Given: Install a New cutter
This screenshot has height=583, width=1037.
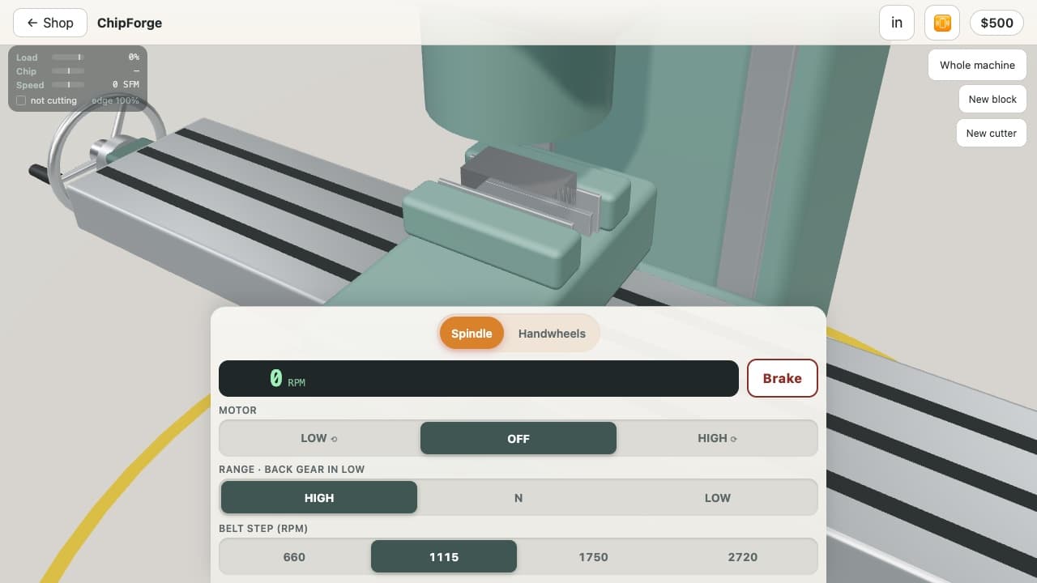Looking at the screenshot, I should click(x=991, y=133).
